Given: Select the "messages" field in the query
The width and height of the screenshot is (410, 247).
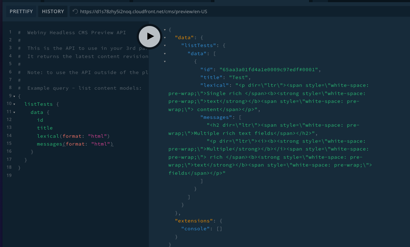Looking at the screenshot, I should tap(49, 143).
